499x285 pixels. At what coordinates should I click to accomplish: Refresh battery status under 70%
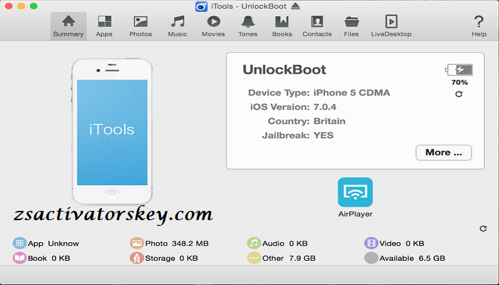pos(459,94)
